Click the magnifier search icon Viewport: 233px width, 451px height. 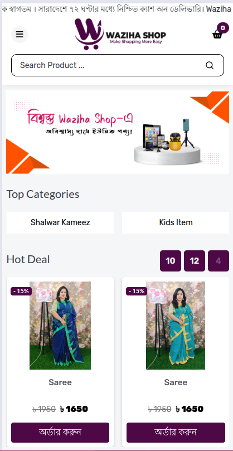(x=210, y=65)
